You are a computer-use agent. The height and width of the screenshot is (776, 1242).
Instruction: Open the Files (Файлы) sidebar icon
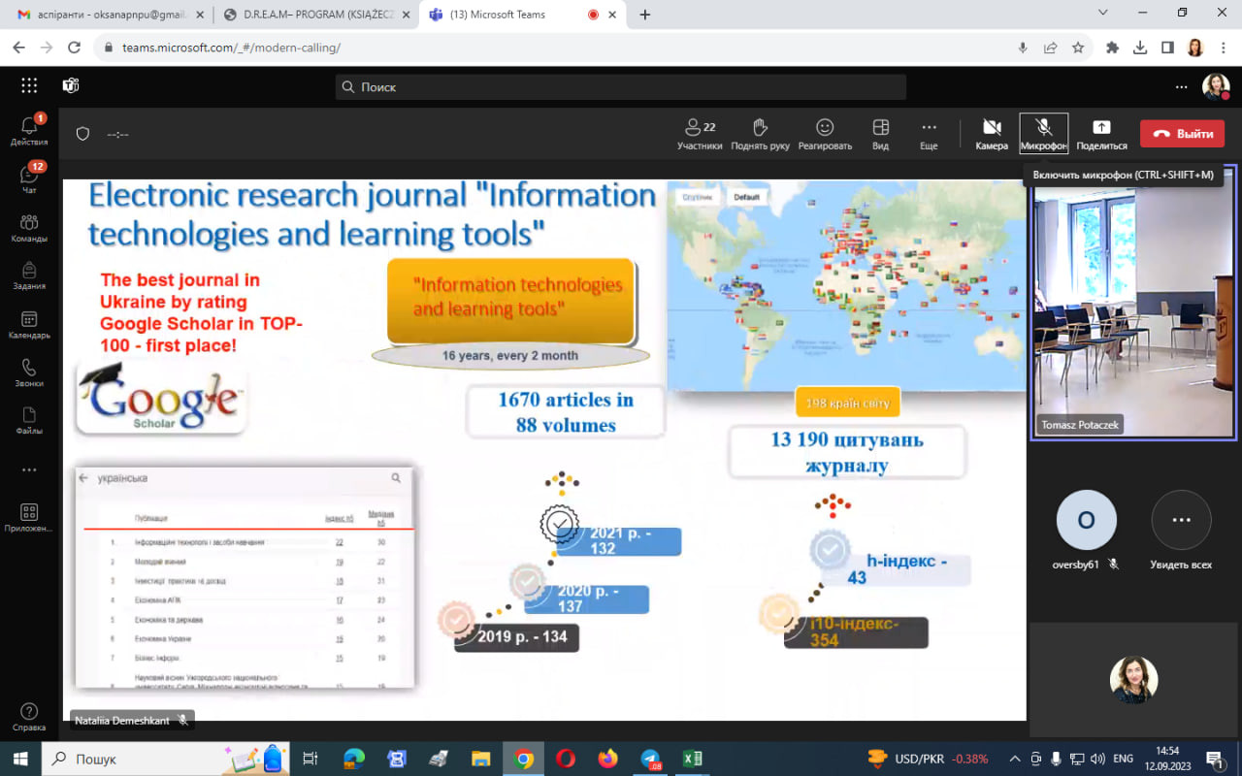[x=29, y=421]
